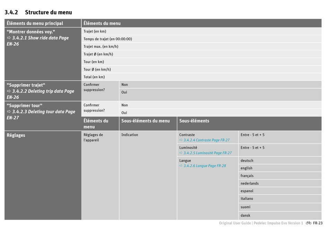Click arrow icon before 3.4.2.6 Langue
Viewport: 329px width, 228px height.
[181, 166]
